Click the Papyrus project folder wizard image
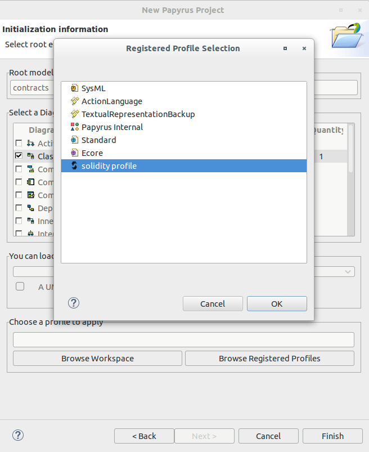369x452 pixels. pos(346,36)
